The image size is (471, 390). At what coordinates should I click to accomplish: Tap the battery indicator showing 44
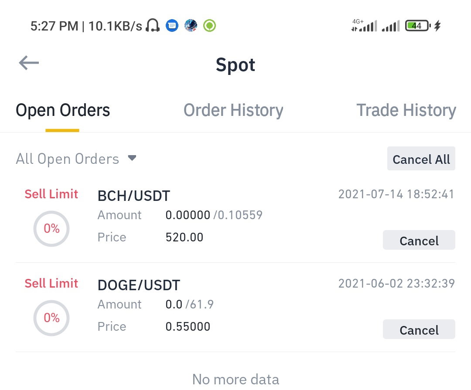(x=418, y=26)
